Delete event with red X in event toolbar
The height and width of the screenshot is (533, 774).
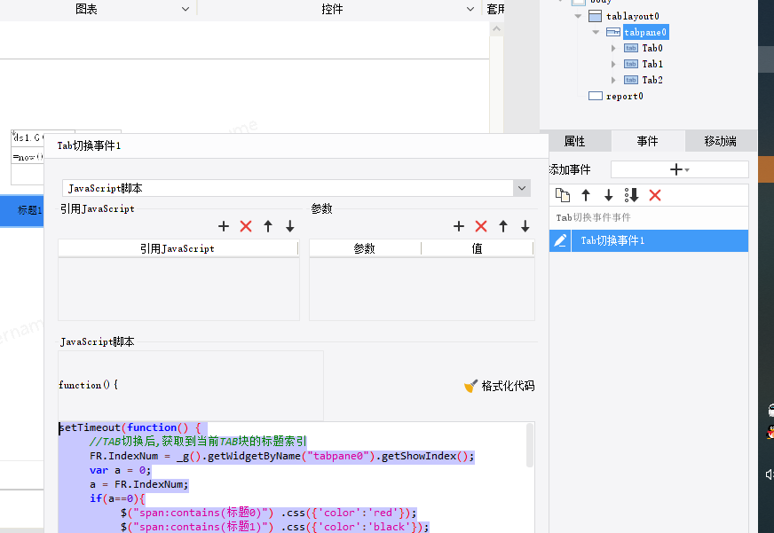pos(655,195)
